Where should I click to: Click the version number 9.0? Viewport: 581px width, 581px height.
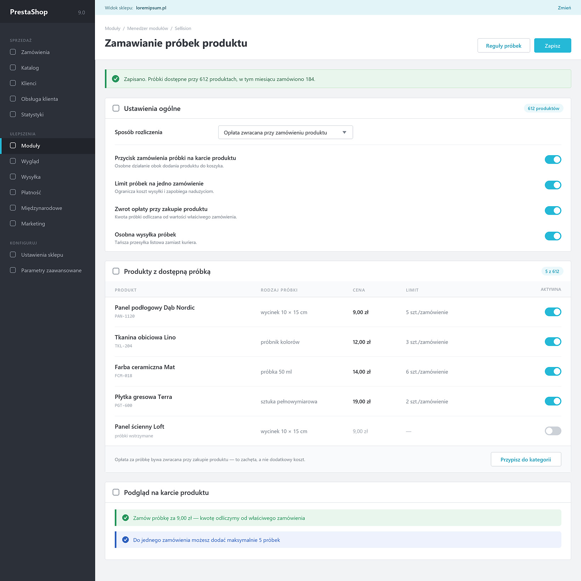click(x=81, y=12)
